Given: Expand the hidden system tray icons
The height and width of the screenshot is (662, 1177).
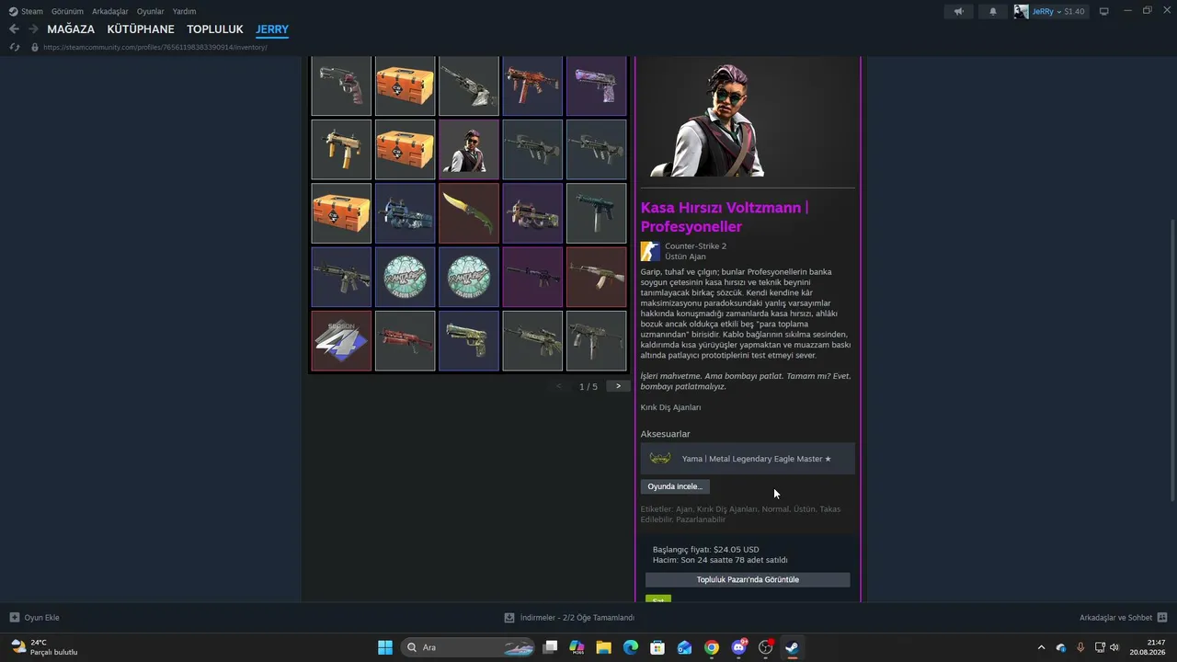Looking at the screenshot, I should coord(1041,647).
